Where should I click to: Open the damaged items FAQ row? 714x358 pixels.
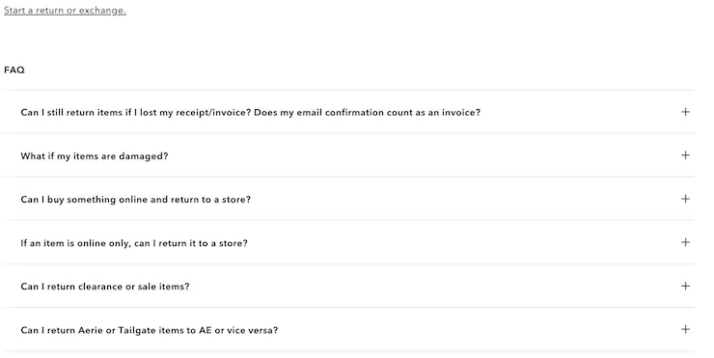coord(349,155)
